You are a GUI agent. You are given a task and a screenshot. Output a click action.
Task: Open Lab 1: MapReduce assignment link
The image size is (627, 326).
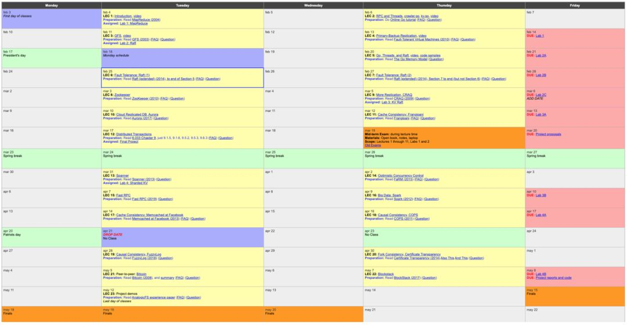[x=134, y=23]
